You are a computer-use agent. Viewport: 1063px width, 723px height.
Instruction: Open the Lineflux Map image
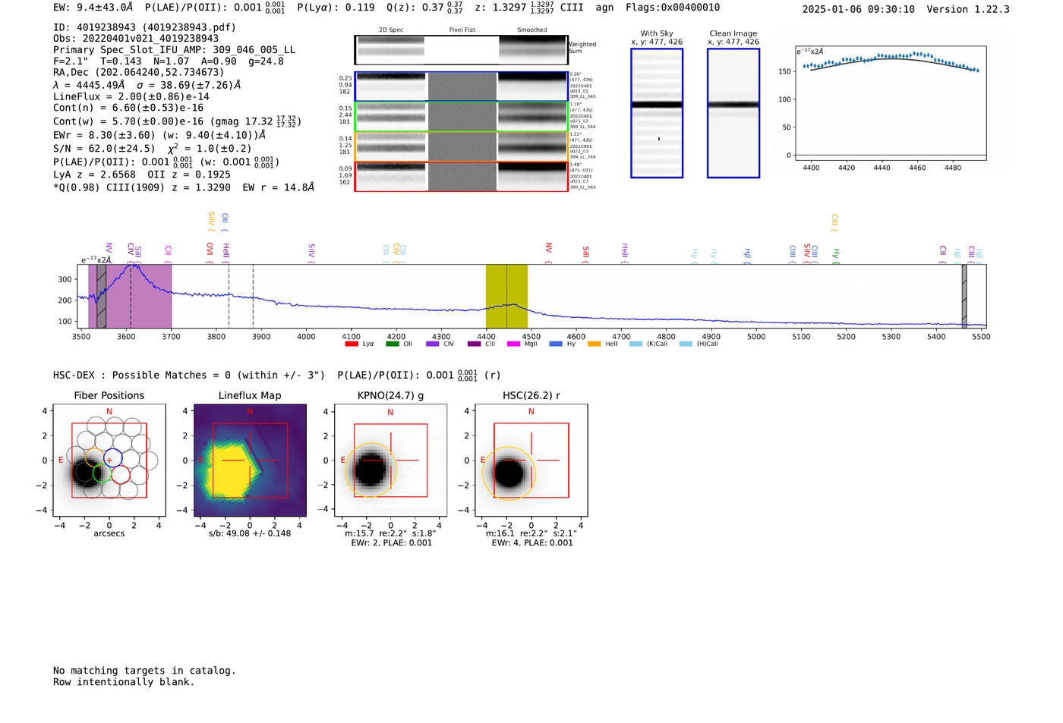click(250, 461)
